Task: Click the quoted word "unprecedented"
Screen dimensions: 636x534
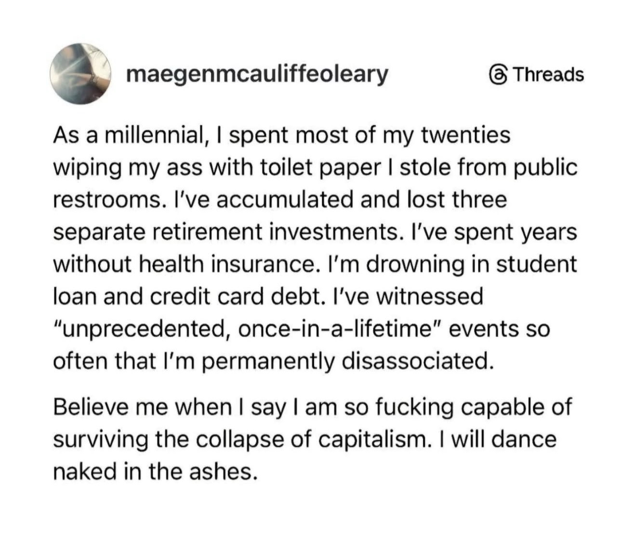Action: point(143,329)
